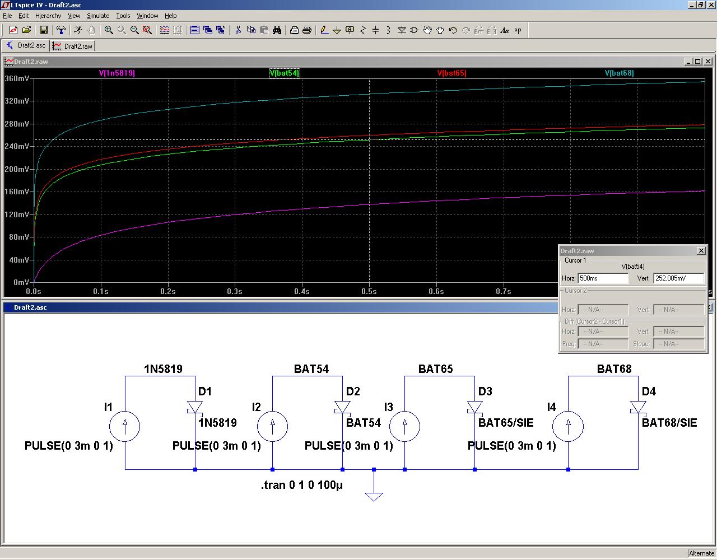Place an Inductor tool icon
The width and height of the screenshot is (717, 560).
click(389, 30)
